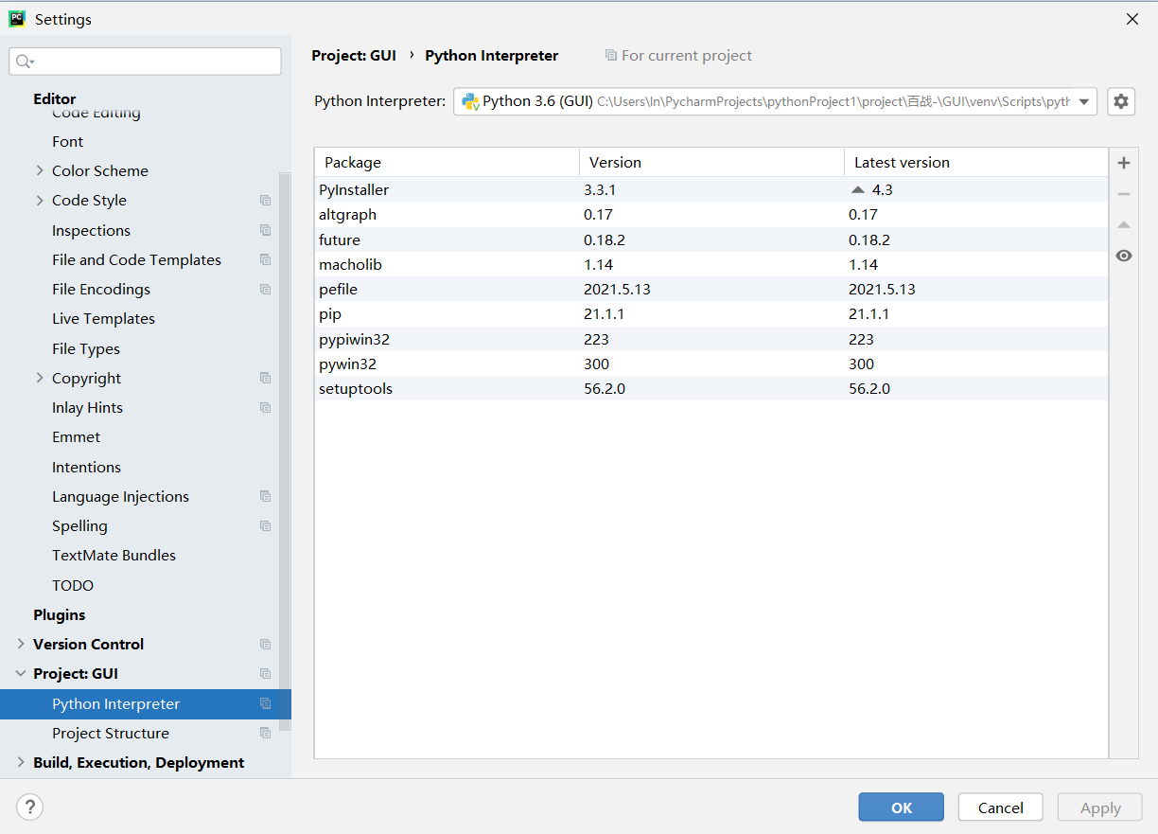
Task: Click the uninstall package minus icon
Action: [1123, 194]
